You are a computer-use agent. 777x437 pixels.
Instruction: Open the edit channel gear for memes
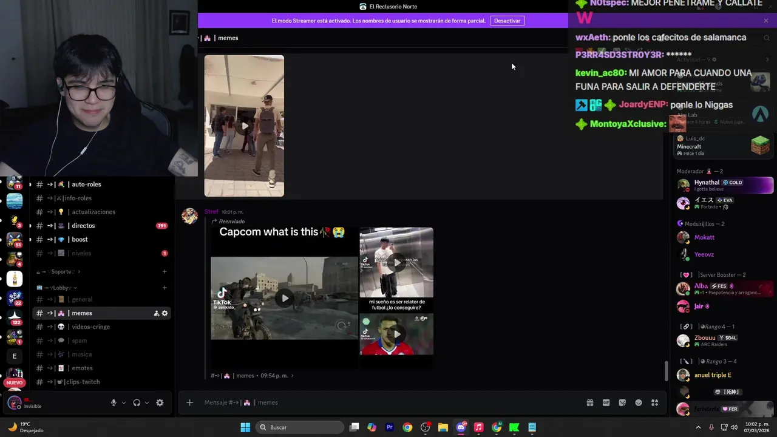pyautogui.click(x=165, y=313)
